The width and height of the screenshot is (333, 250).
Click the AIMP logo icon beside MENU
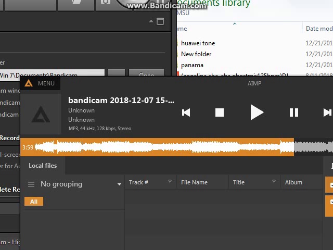[29, 83]
